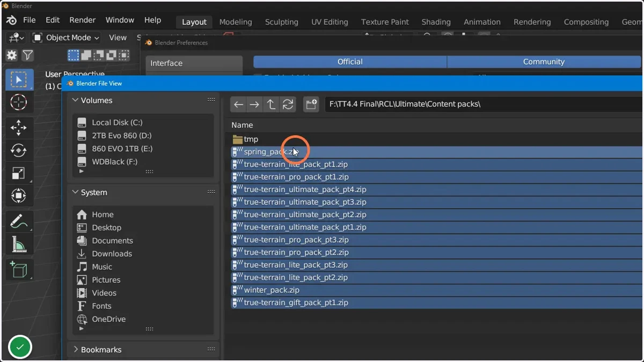Click the file path input field
Image resolution: width=644 pixels, height=362 pixels.
point(483,104)
